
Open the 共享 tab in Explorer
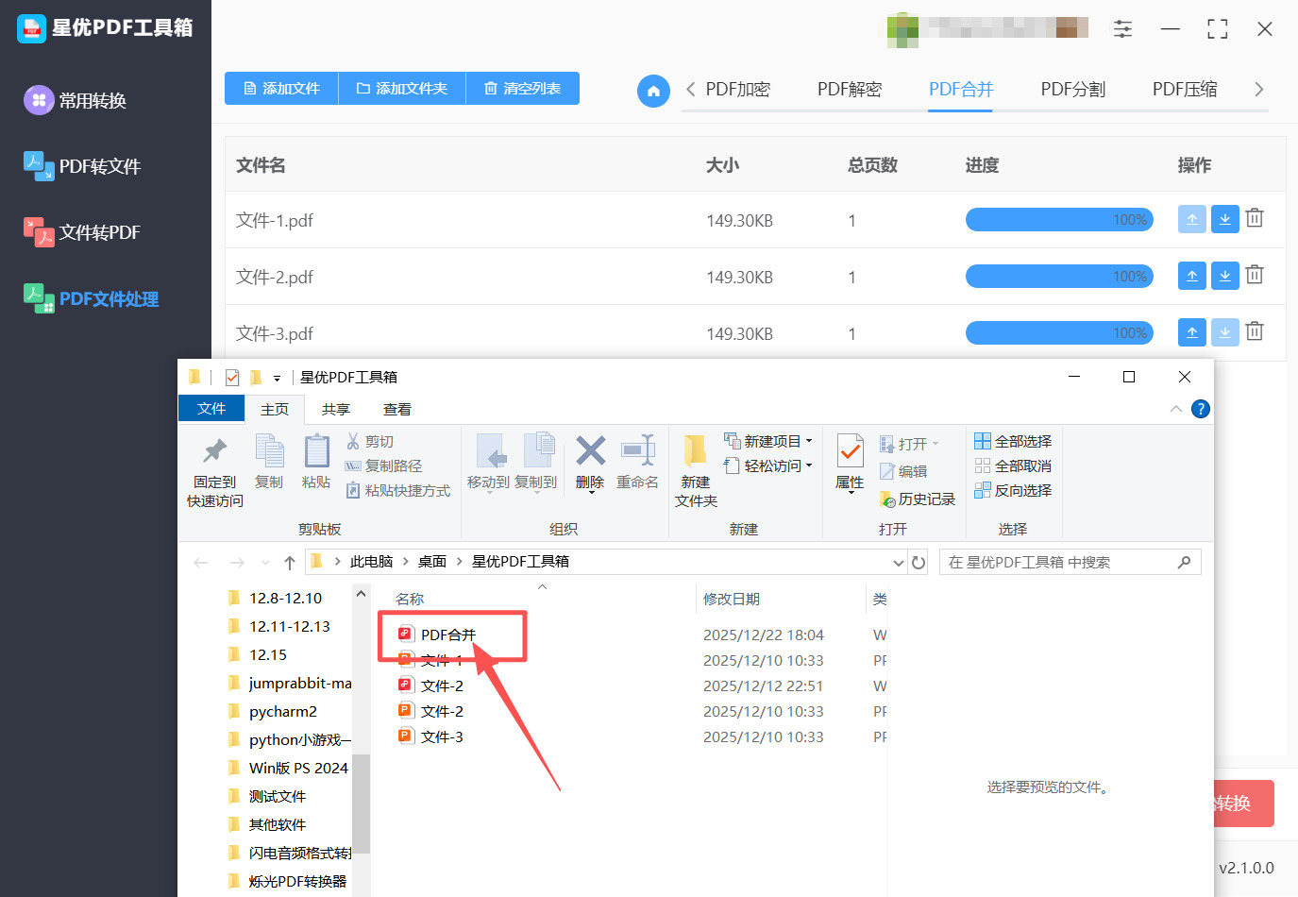pyautogui.click(x=335, y=409)
